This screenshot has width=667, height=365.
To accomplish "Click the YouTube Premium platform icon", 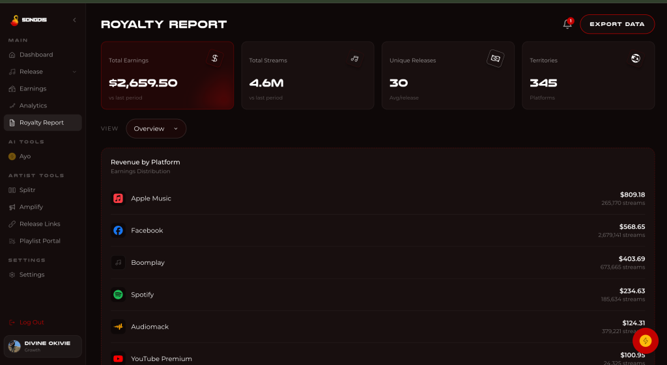I will coord(119,358).
